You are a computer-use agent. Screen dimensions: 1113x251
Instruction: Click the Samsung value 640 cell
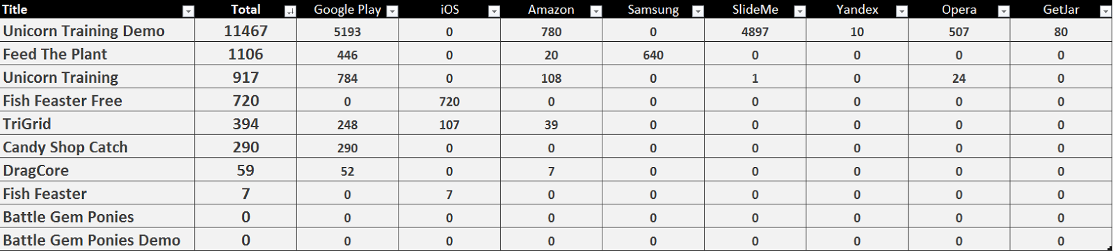[653, 54]
